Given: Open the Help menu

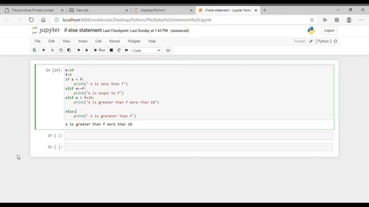Looking at the screenshot, I should 152,41.
